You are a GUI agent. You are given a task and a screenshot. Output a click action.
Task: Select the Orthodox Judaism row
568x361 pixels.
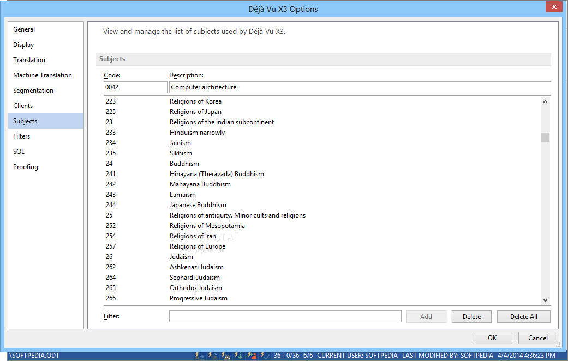pyautogui.click(x=322, y=287)
